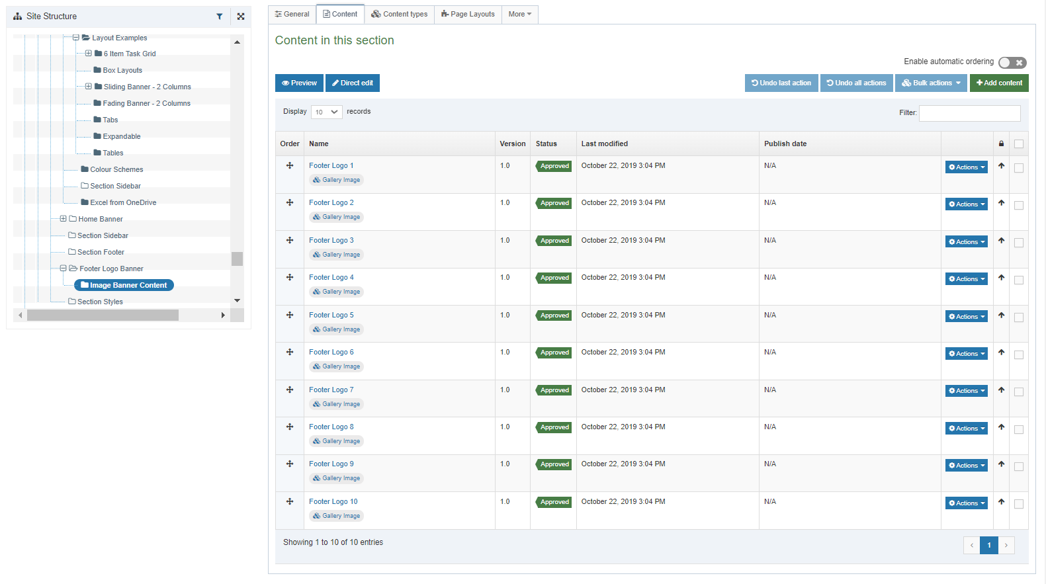Click the Add content button
1046x584 pixels.
999,83
